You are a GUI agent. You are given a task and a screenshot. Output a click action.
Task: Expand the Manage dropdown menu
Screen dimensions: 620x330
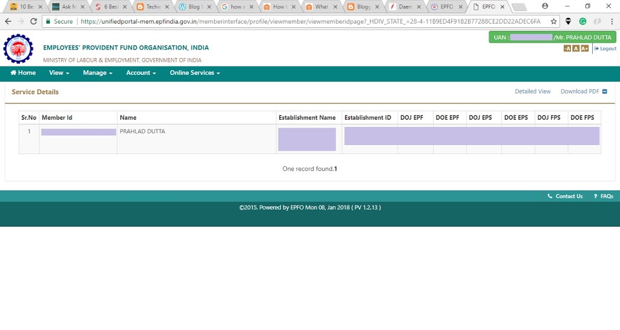(97, 73)
